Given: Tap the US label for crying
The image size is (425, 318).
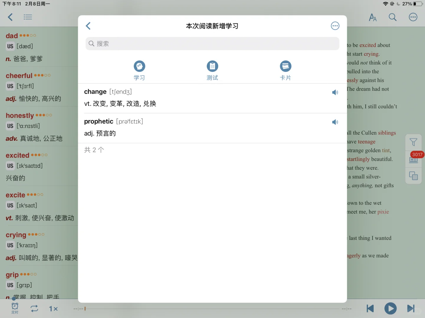Looking at the screenshot, I should coord(10,245).
